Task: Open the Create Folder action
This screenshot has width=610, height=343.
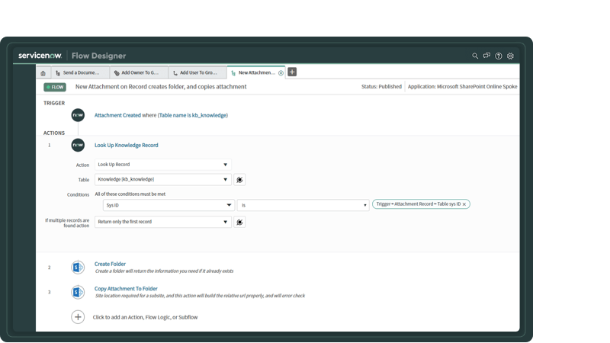Action: click(110, 264)
